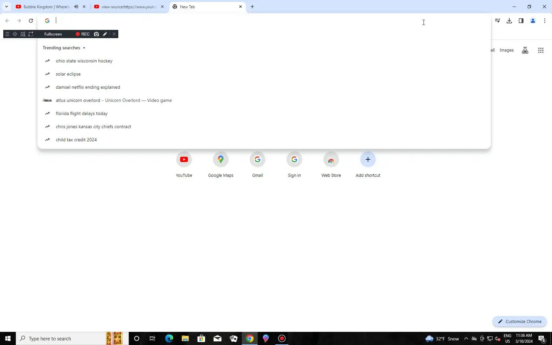Screen dimensions: 552x345
Task: Click the forward navigation arrow
Action: (x=19, y=21)
